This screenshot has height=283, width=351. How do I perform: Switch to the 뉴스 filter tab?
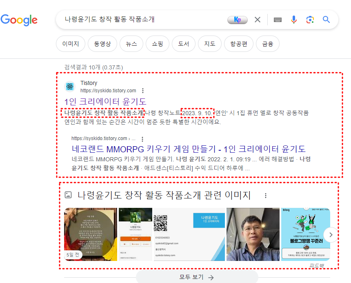(x=131, y=44)
